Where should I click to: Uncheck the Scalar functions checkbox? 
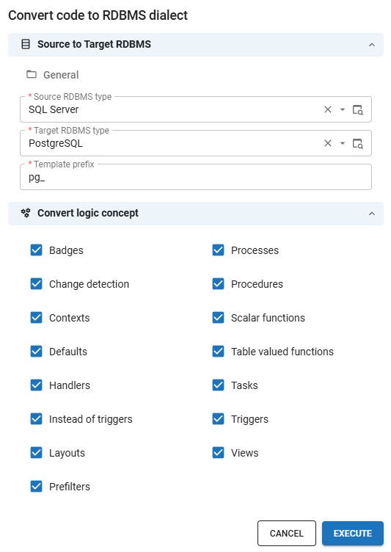pos(218,318)
